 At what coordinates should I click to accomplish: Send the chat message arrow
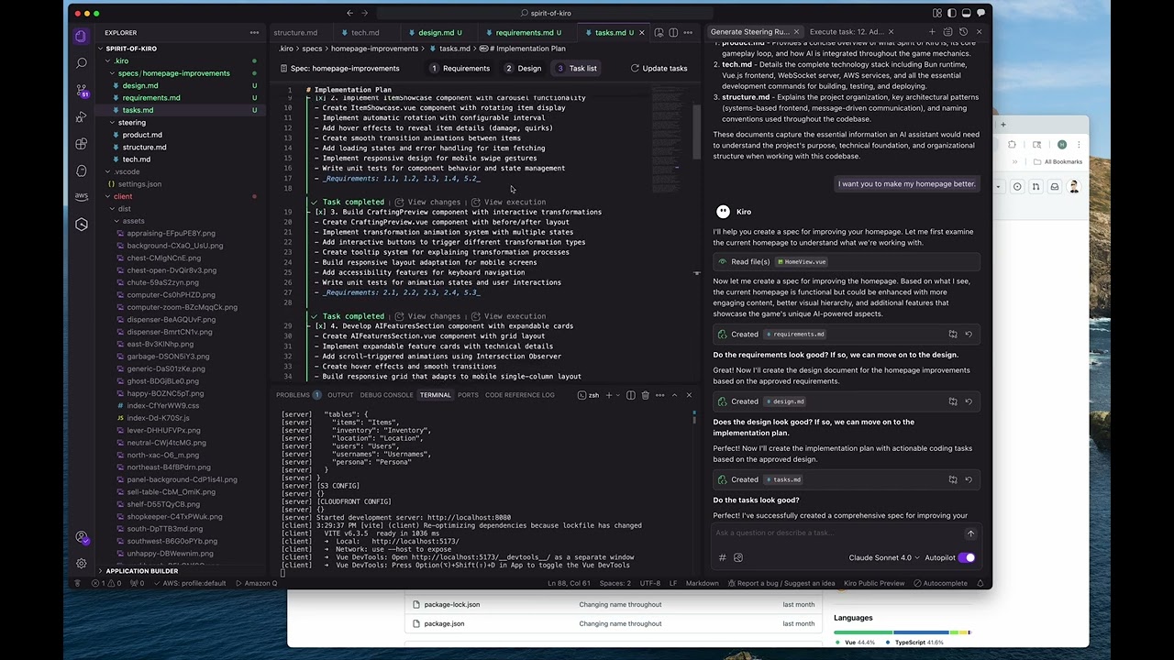(x=970, y=533)
